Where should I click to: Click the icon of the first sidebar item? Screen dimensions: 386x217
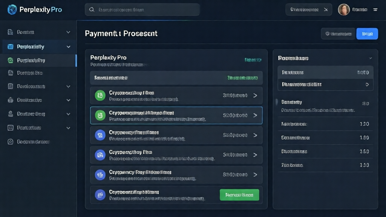coord(11,32)
